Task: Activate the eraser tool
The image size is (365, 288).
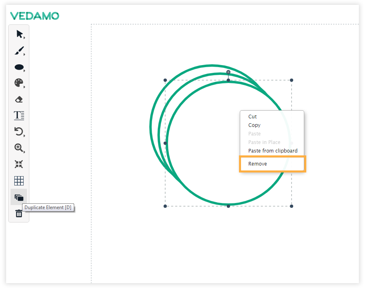Action: coord(19,99)
